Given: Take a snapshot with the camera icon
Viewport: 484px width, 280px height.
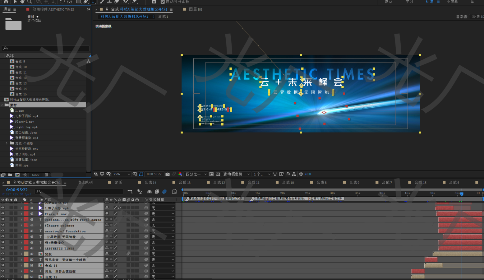Looking at the screenshot, I should [x=168, y=174].
